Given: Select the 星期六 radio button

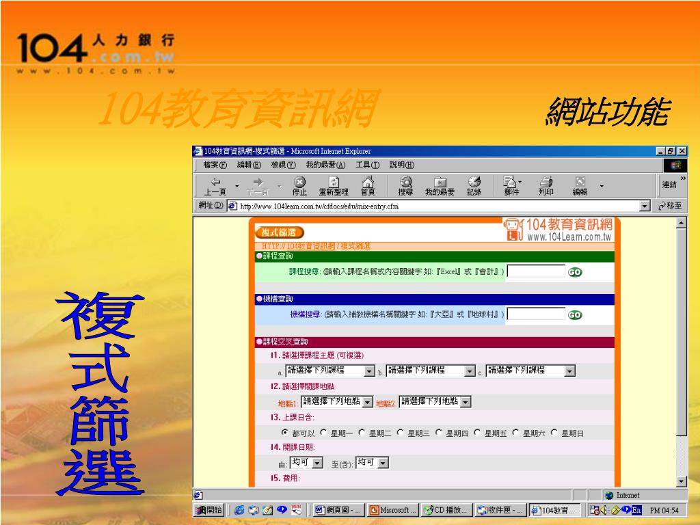Looking at the screenshot, I should (515, 432).
